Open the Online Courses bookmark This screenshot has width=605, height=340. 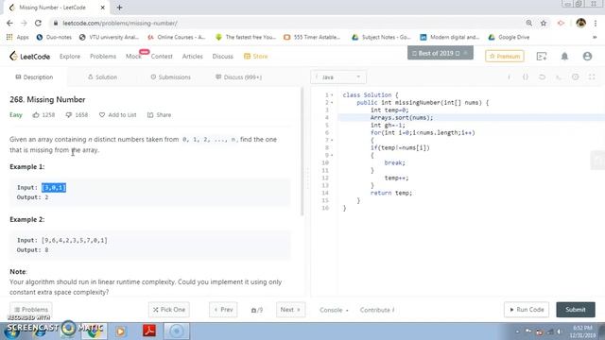point(177,38)
